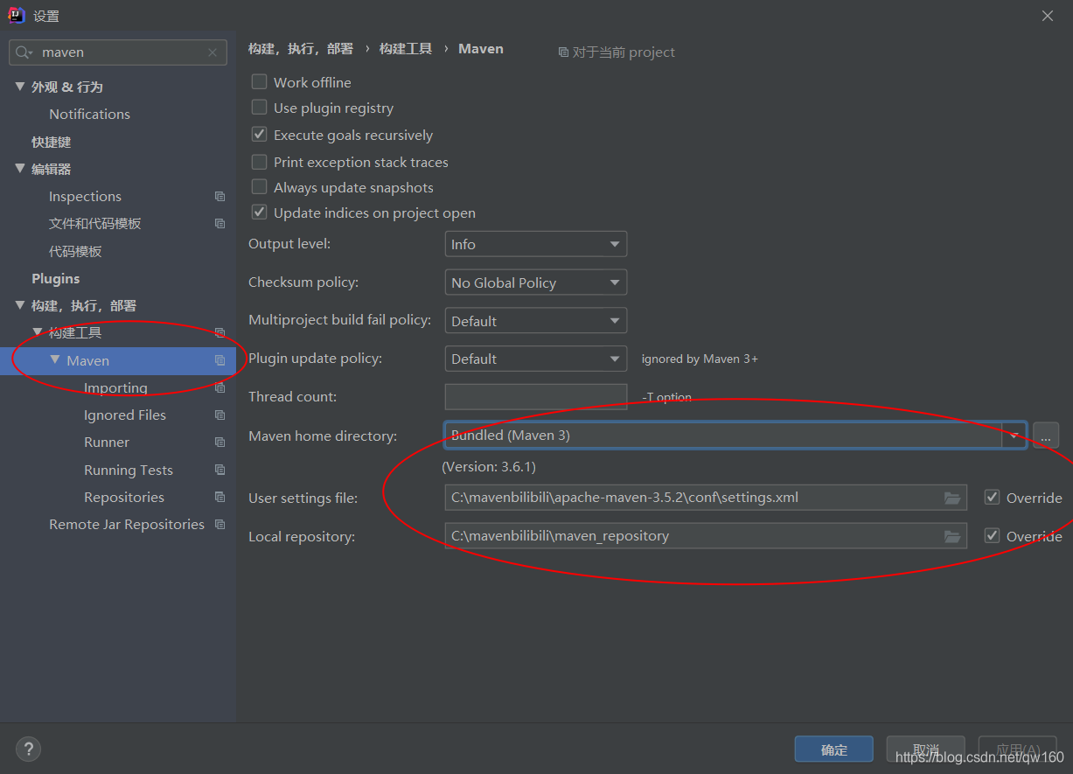
Task: Uncheck Update indices on project open
Action: [259, 213]
